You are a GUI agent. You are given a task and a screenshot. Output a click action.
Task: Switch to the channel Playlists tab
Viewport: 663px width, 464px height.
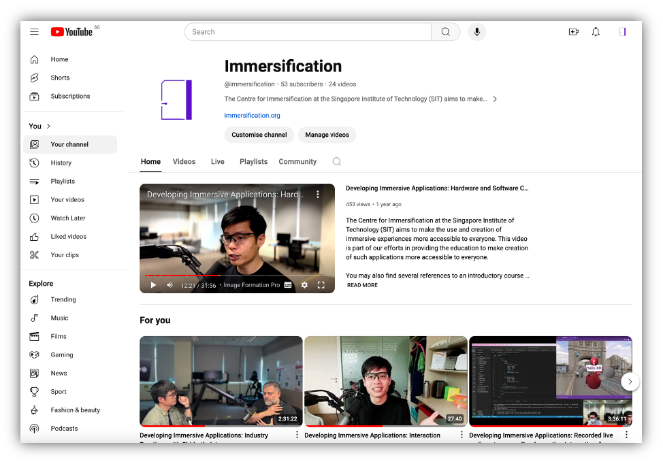click(x=253, y=162)
